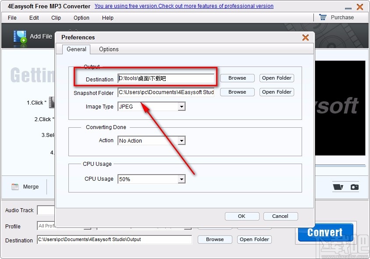The image size is (370, 259).
Task: Open professional version link in title bar
Action: [x=184, y=6]
